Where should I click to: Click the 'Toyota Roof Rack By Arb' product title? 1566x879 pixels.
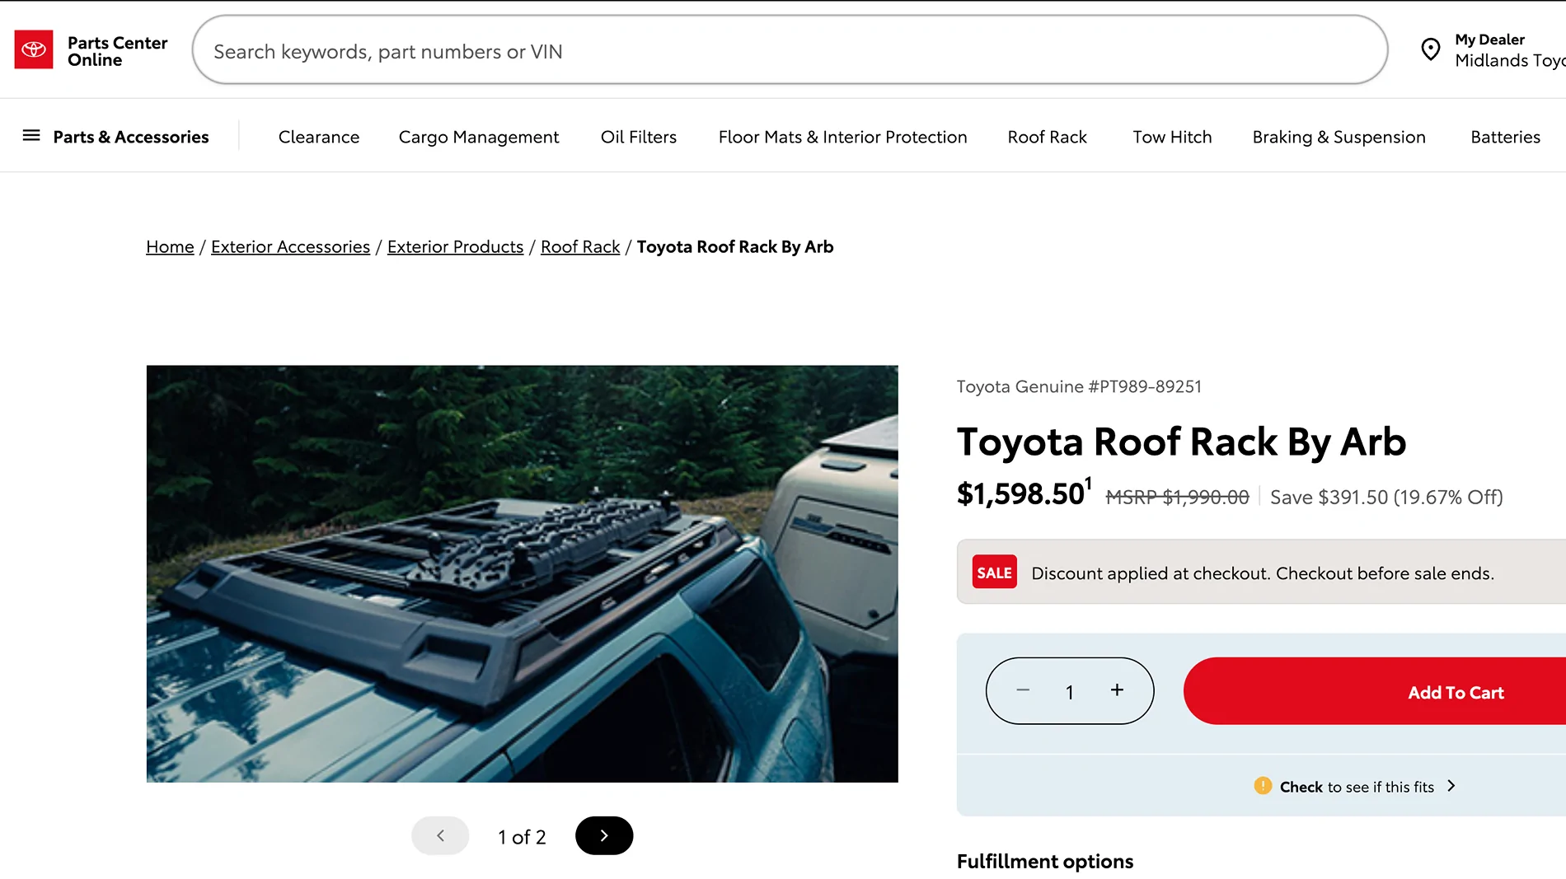coord(1181,442)
